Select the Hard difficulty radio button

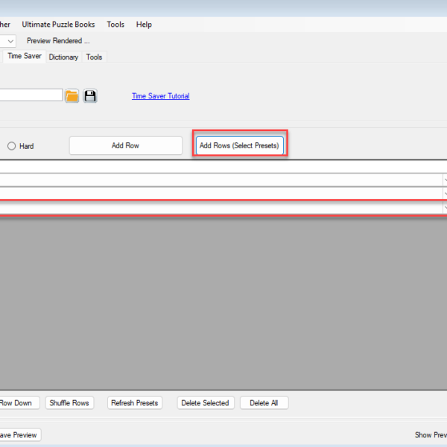click(x=11, y=146)
